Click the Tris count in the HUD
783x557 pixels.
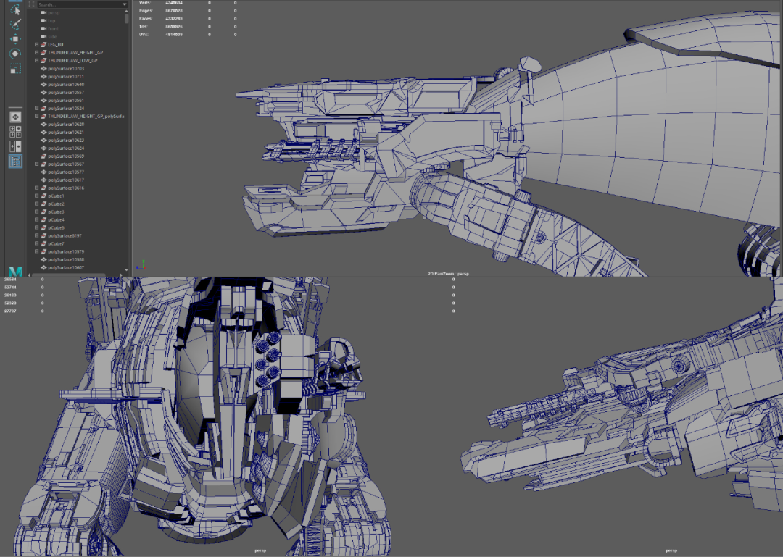[174, 27]
